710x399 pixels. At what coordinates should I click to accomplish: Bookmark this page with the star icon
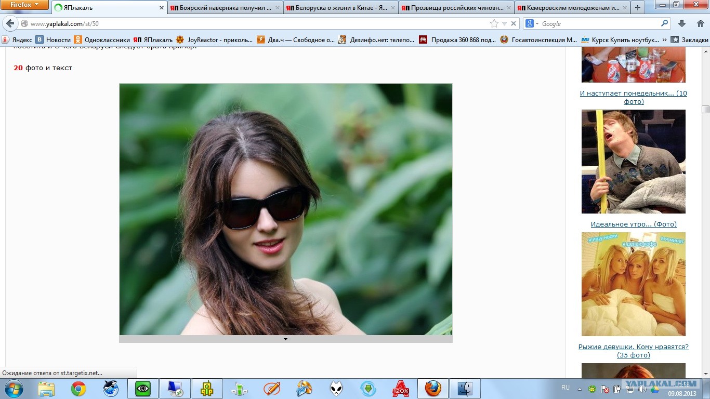pyautogui.click(x=494, y=24)
